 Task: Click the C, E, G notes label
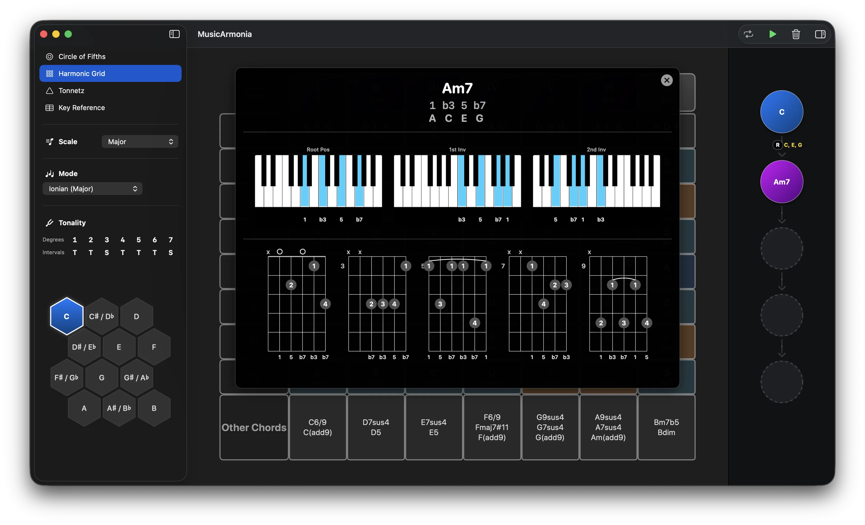click(793, 145)
